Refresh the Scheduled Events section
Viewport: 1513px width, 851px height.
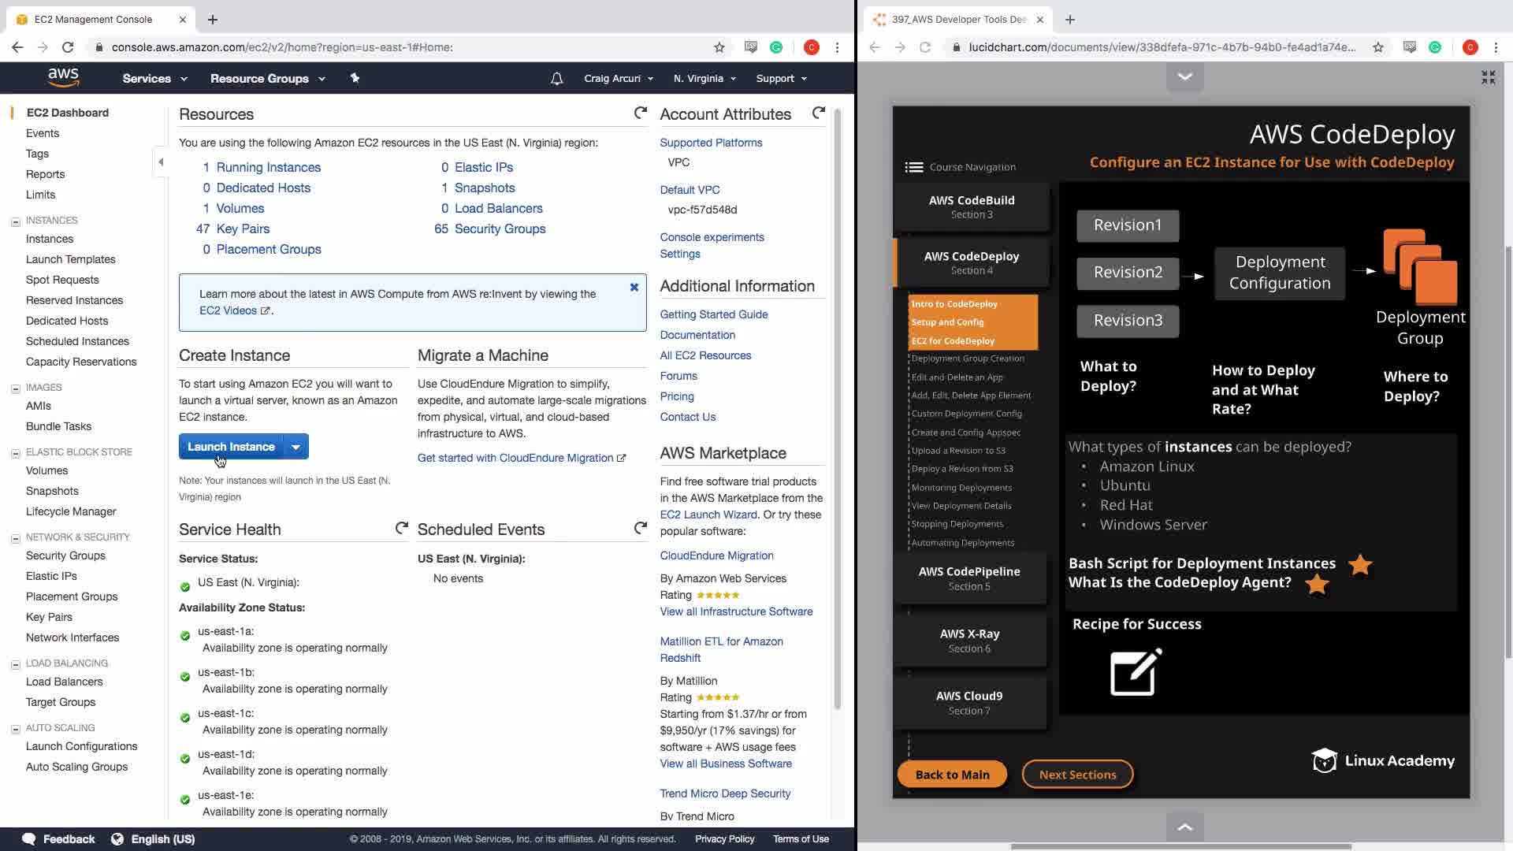coord(640,528)
